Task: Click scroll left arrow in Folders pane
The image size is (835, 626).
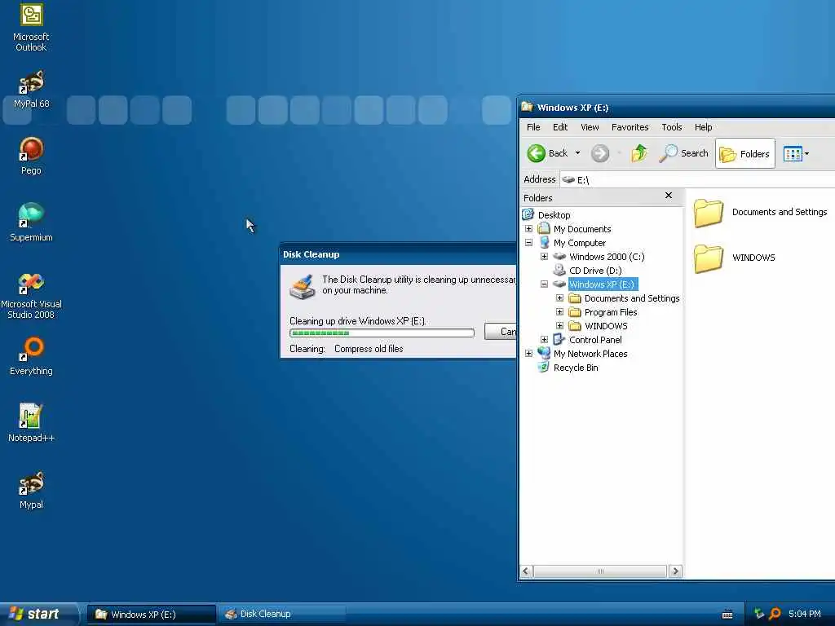Action: (526, 571)
